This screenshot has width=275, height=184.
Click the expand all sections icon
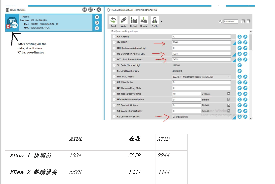243,21
